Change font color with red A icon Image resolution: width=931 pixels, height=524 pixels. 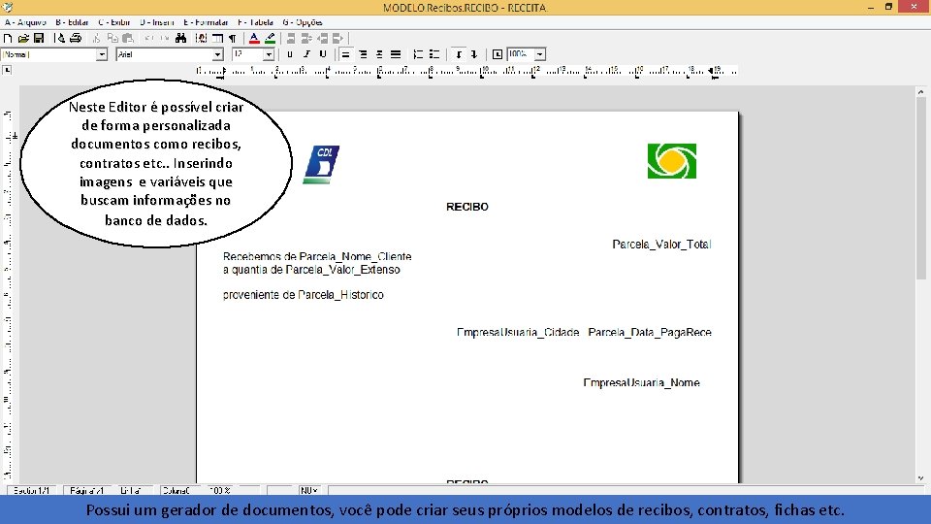point(254,38)
